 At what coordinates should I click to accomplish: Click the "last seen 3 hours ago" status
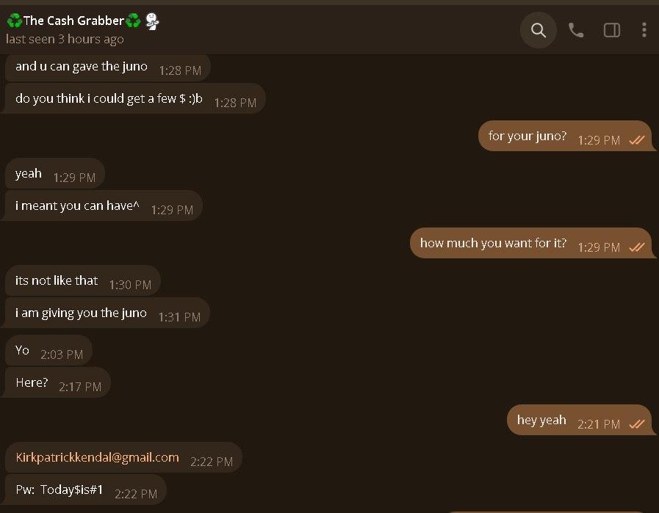tap(65, 40)
